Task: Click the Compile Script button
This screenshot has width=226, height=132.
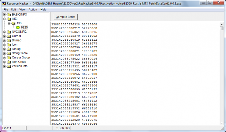Action: click(66, 17)
